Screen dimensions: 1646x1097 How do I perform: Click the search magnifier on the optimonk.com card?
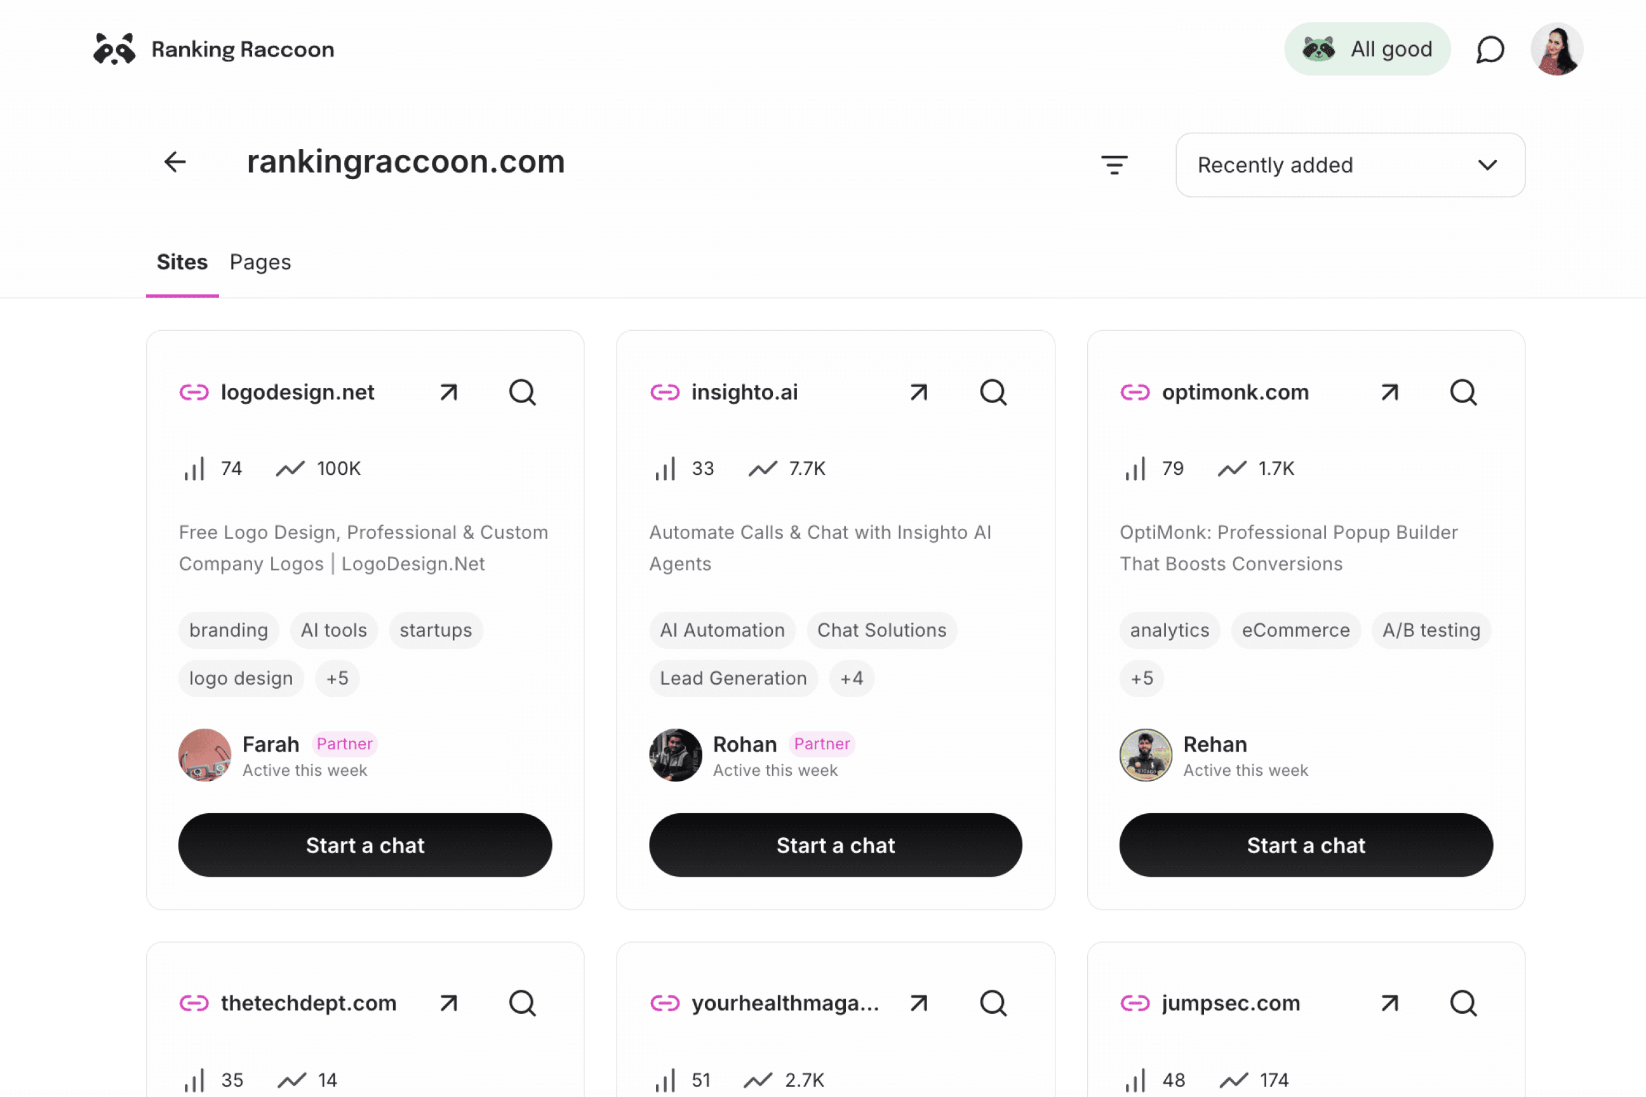(x=1463, y=392)
